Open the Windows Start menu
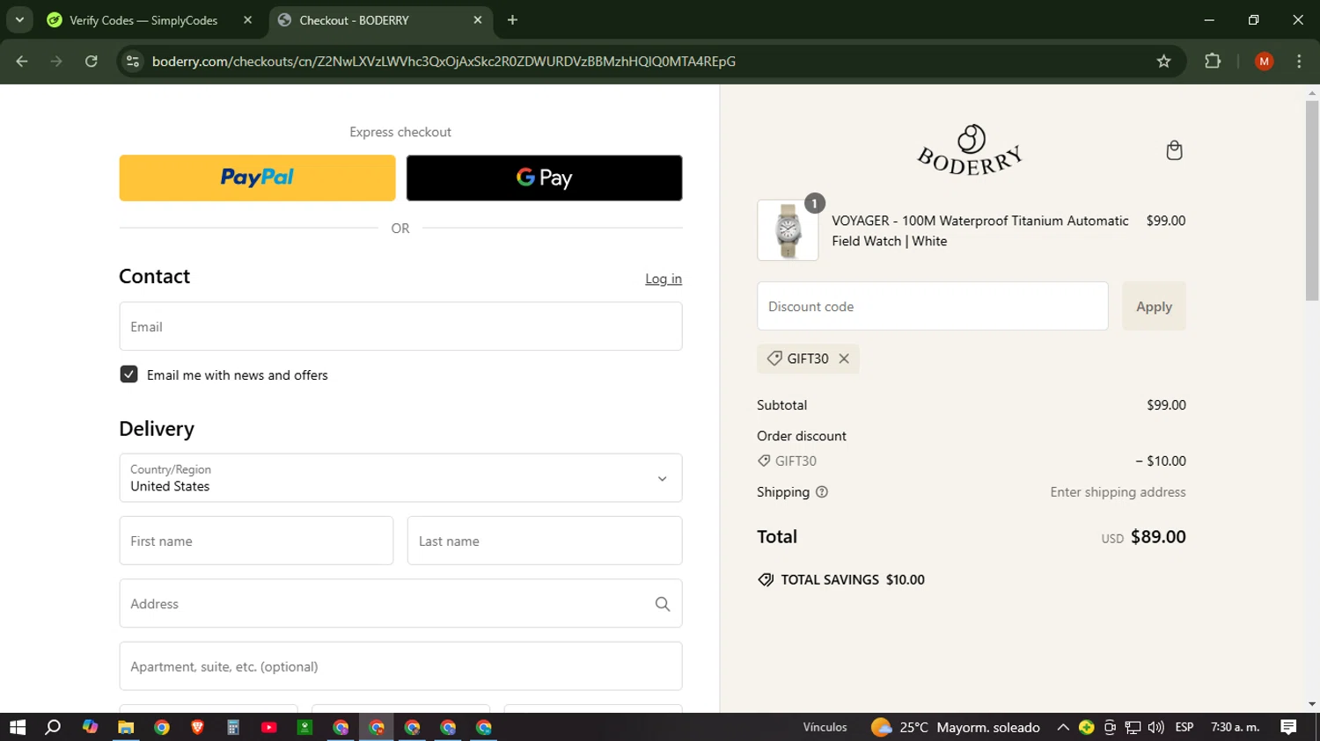Viewport: 1320px width, 741px height. click(18, 727)
